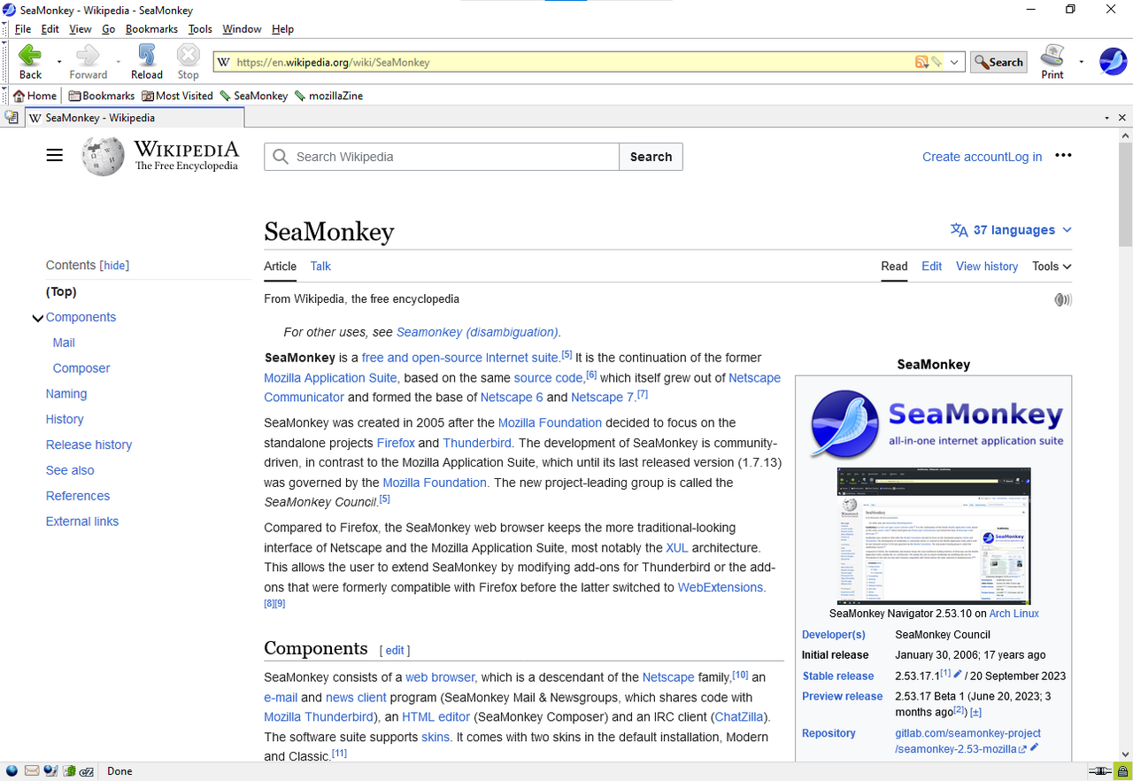1133x781 pixels.
Task: Open Address Book from the status bar
Action: click(69, 771)
